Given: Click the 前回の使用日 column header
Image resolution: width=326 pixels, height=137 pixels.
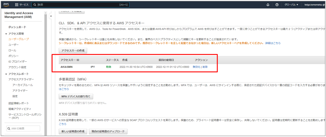Looking at the screenshot, I should click(166, 60).
